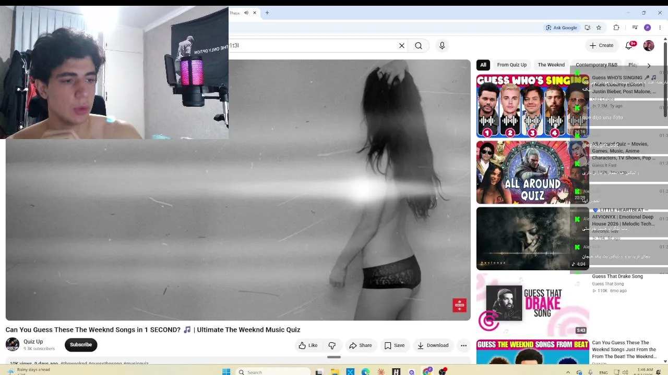Image resolution: width=668 pixels, height=375 pixels.
Task: Dislike the video
Action: (x=332, y=345)
